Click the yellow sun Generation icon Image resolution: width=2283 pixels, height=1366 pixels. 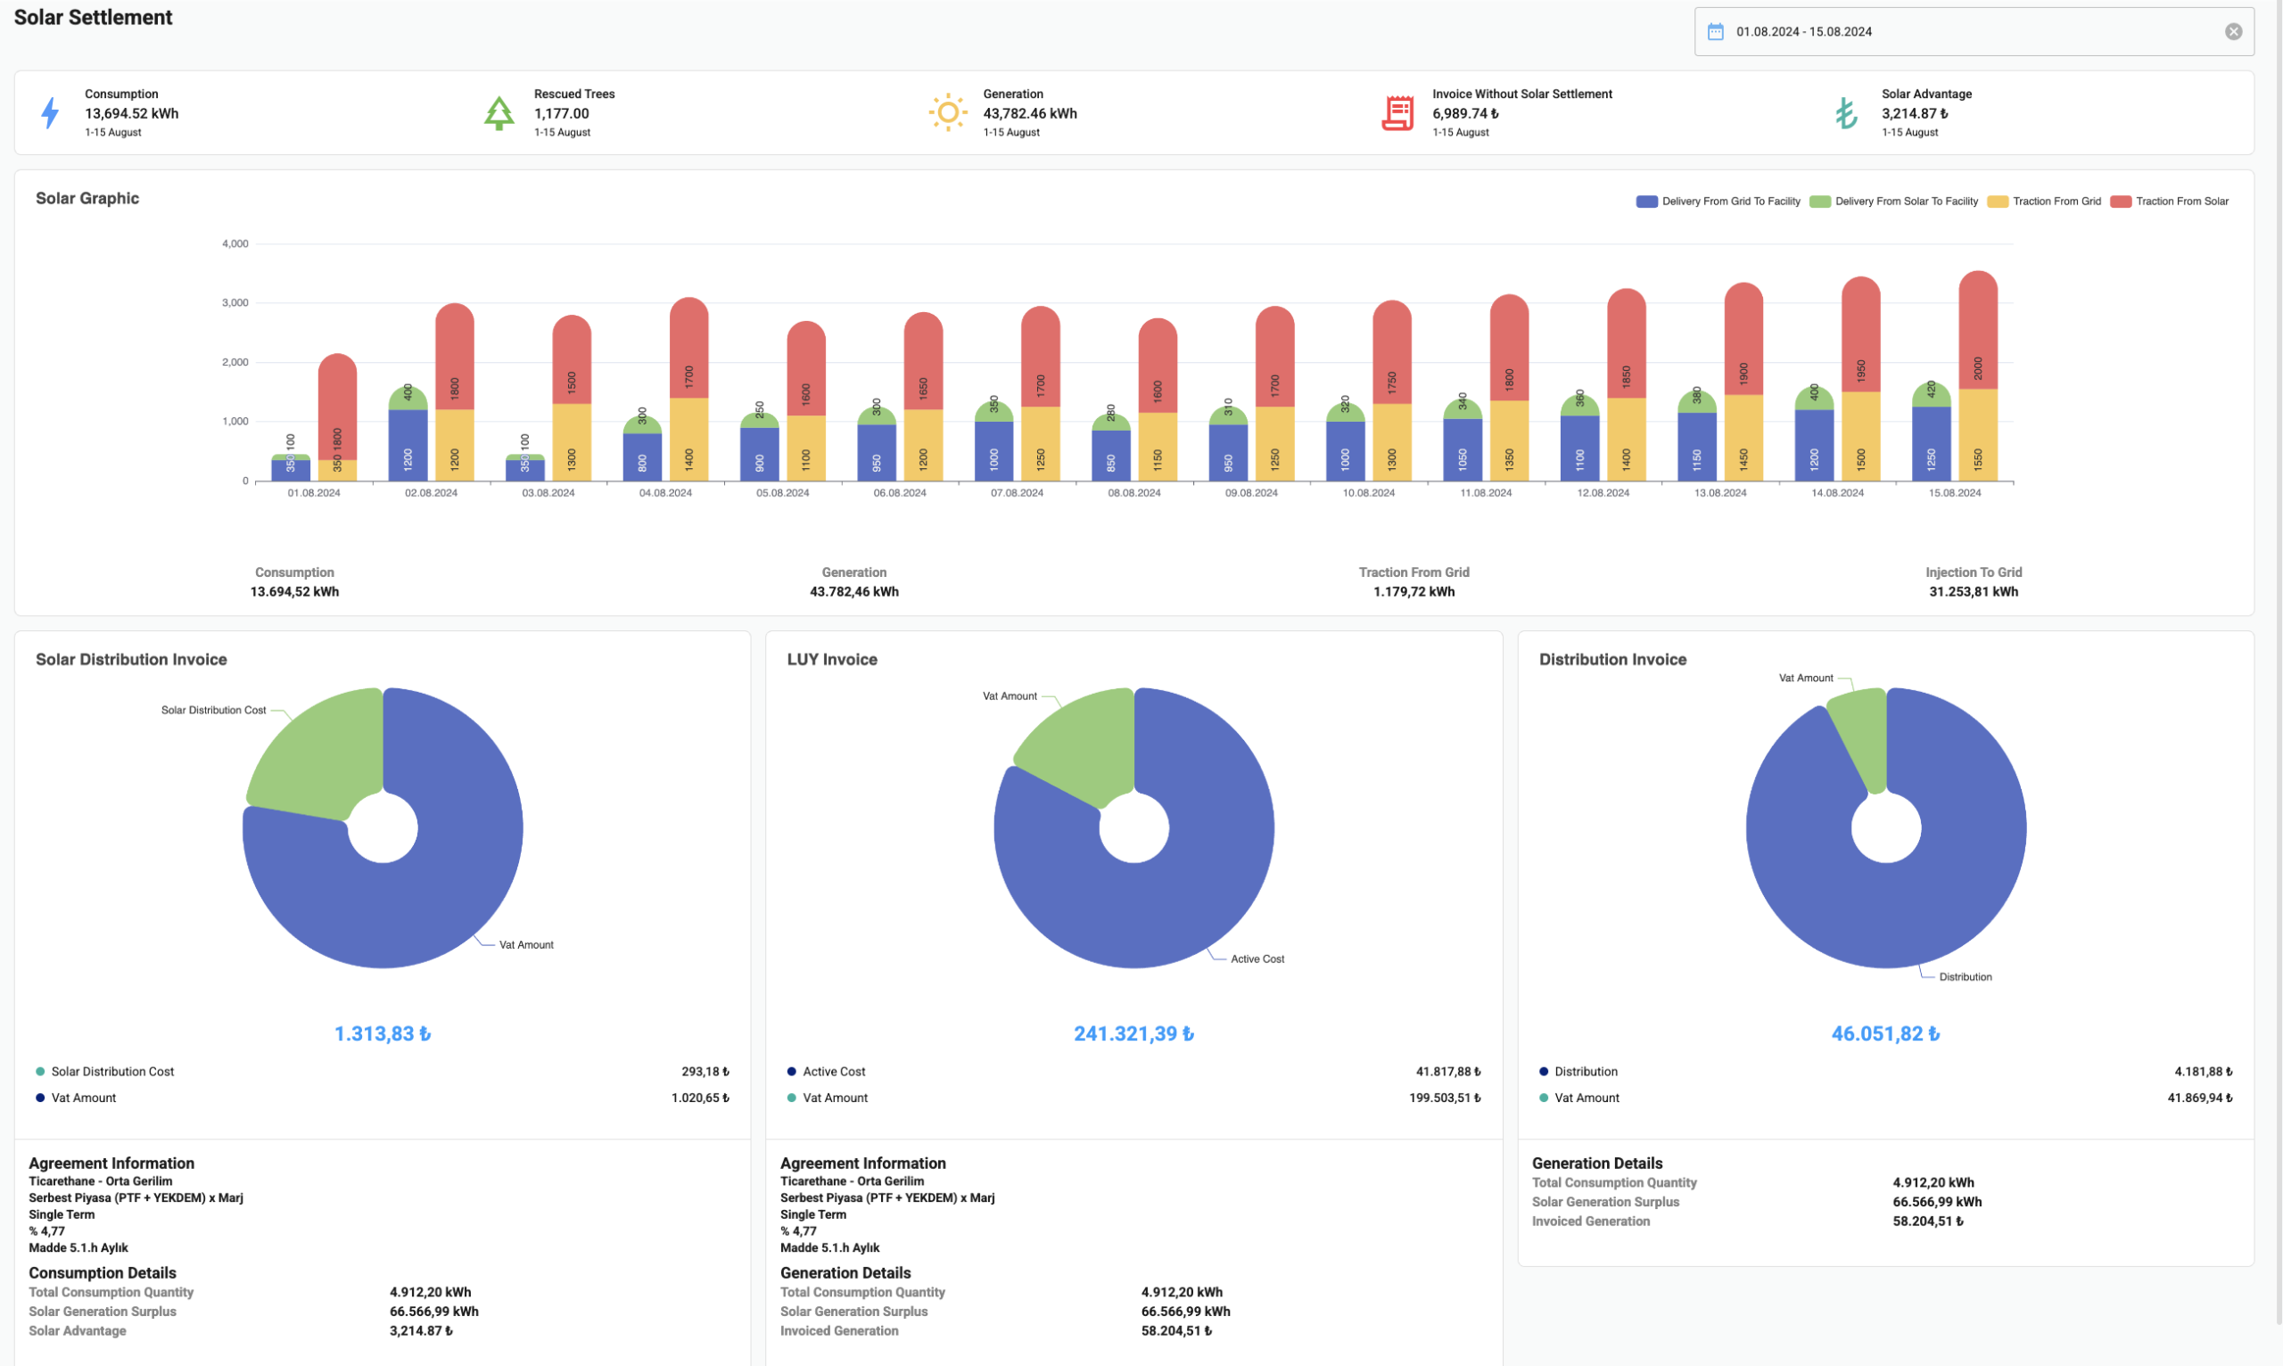947,112
